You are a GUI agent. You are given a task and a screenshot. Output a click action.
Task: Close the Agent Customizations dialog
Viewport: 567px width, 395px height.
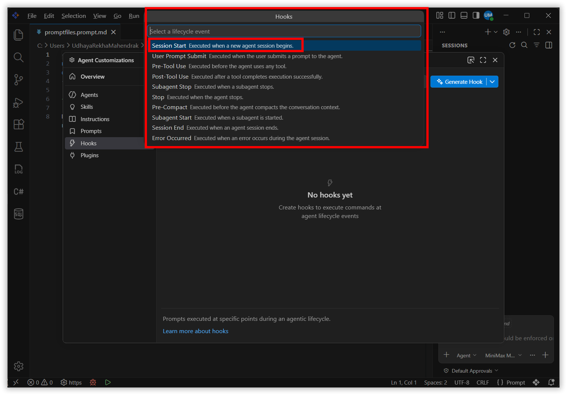(495, 60)
